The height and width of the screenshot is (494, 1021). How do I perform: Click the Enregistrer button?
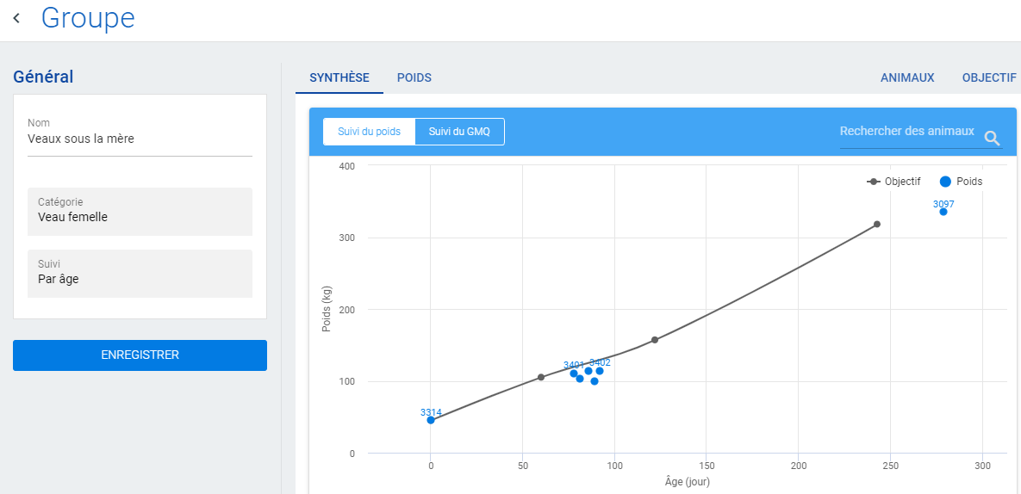140,355
